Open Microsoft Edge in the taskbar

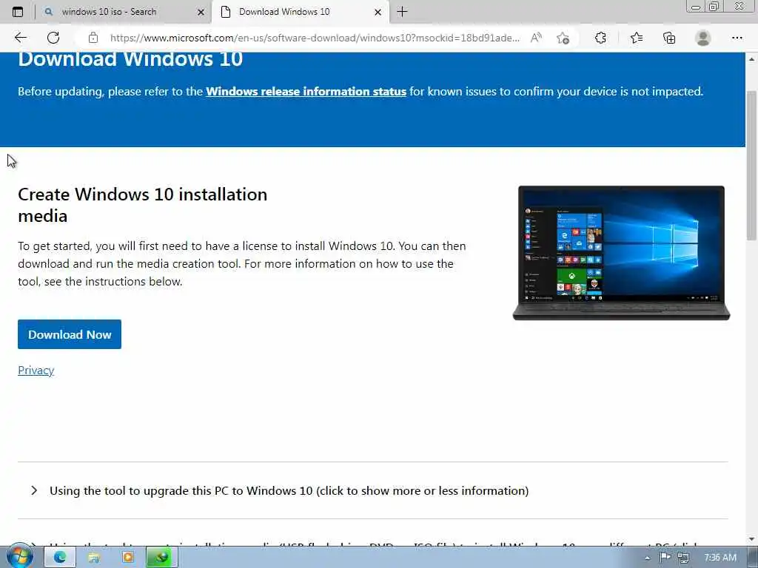tap(60, 558)
